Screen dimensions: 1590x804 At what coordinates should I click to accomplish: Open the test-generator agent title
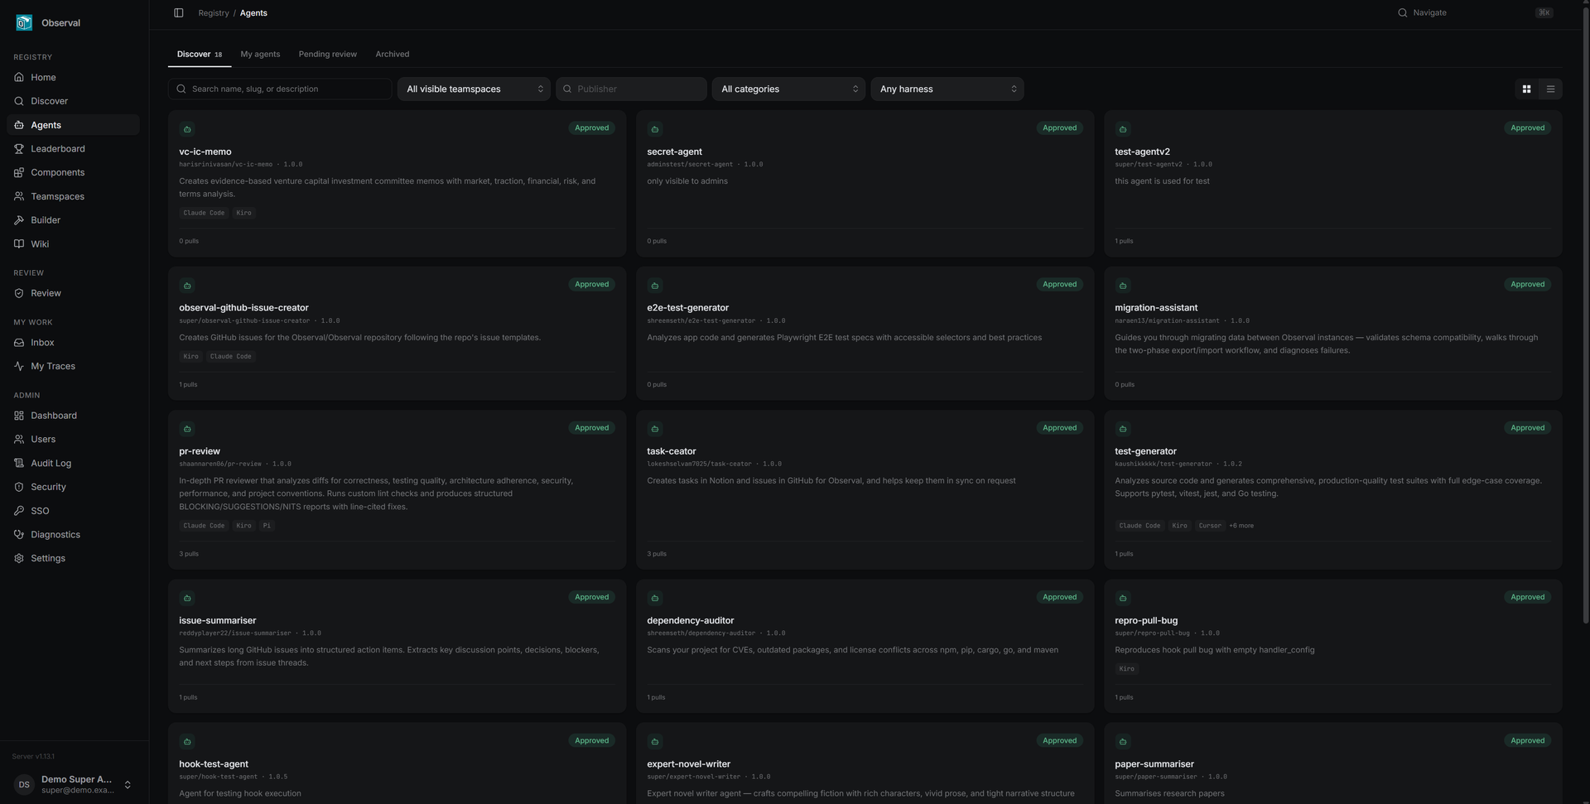click(1145, 451)
